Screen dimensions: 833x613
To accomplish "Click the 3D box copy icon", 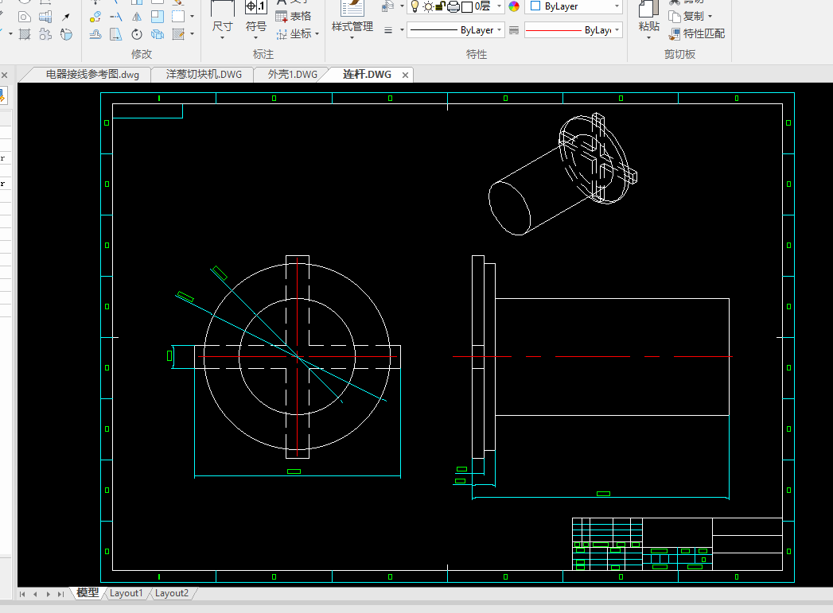I will tap(158, 34).
